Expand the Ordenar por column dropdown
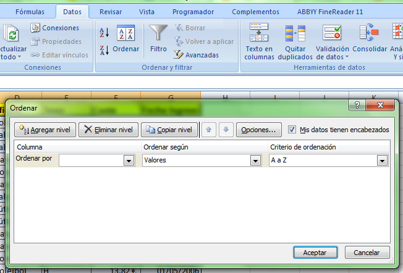This screenshot has width=403, height=273. point(129,161)
